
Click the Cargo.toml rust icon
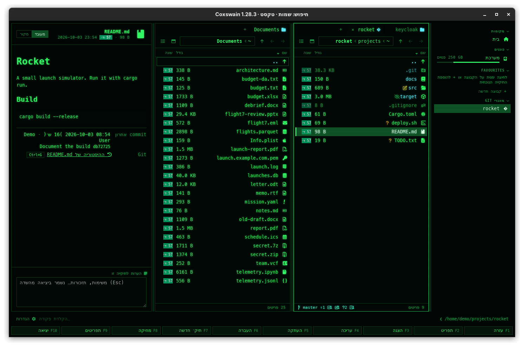pos(423,114)
